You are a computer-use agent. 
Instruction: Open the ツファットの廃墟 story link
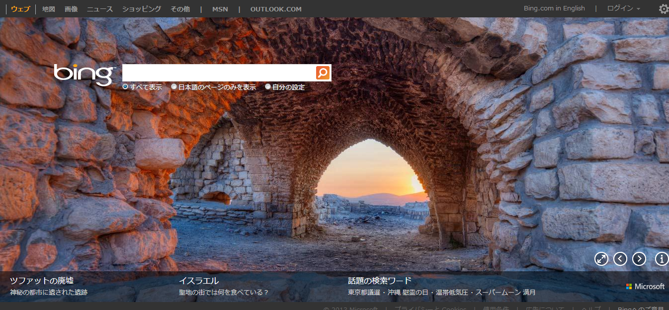click(x=42, y=281)
